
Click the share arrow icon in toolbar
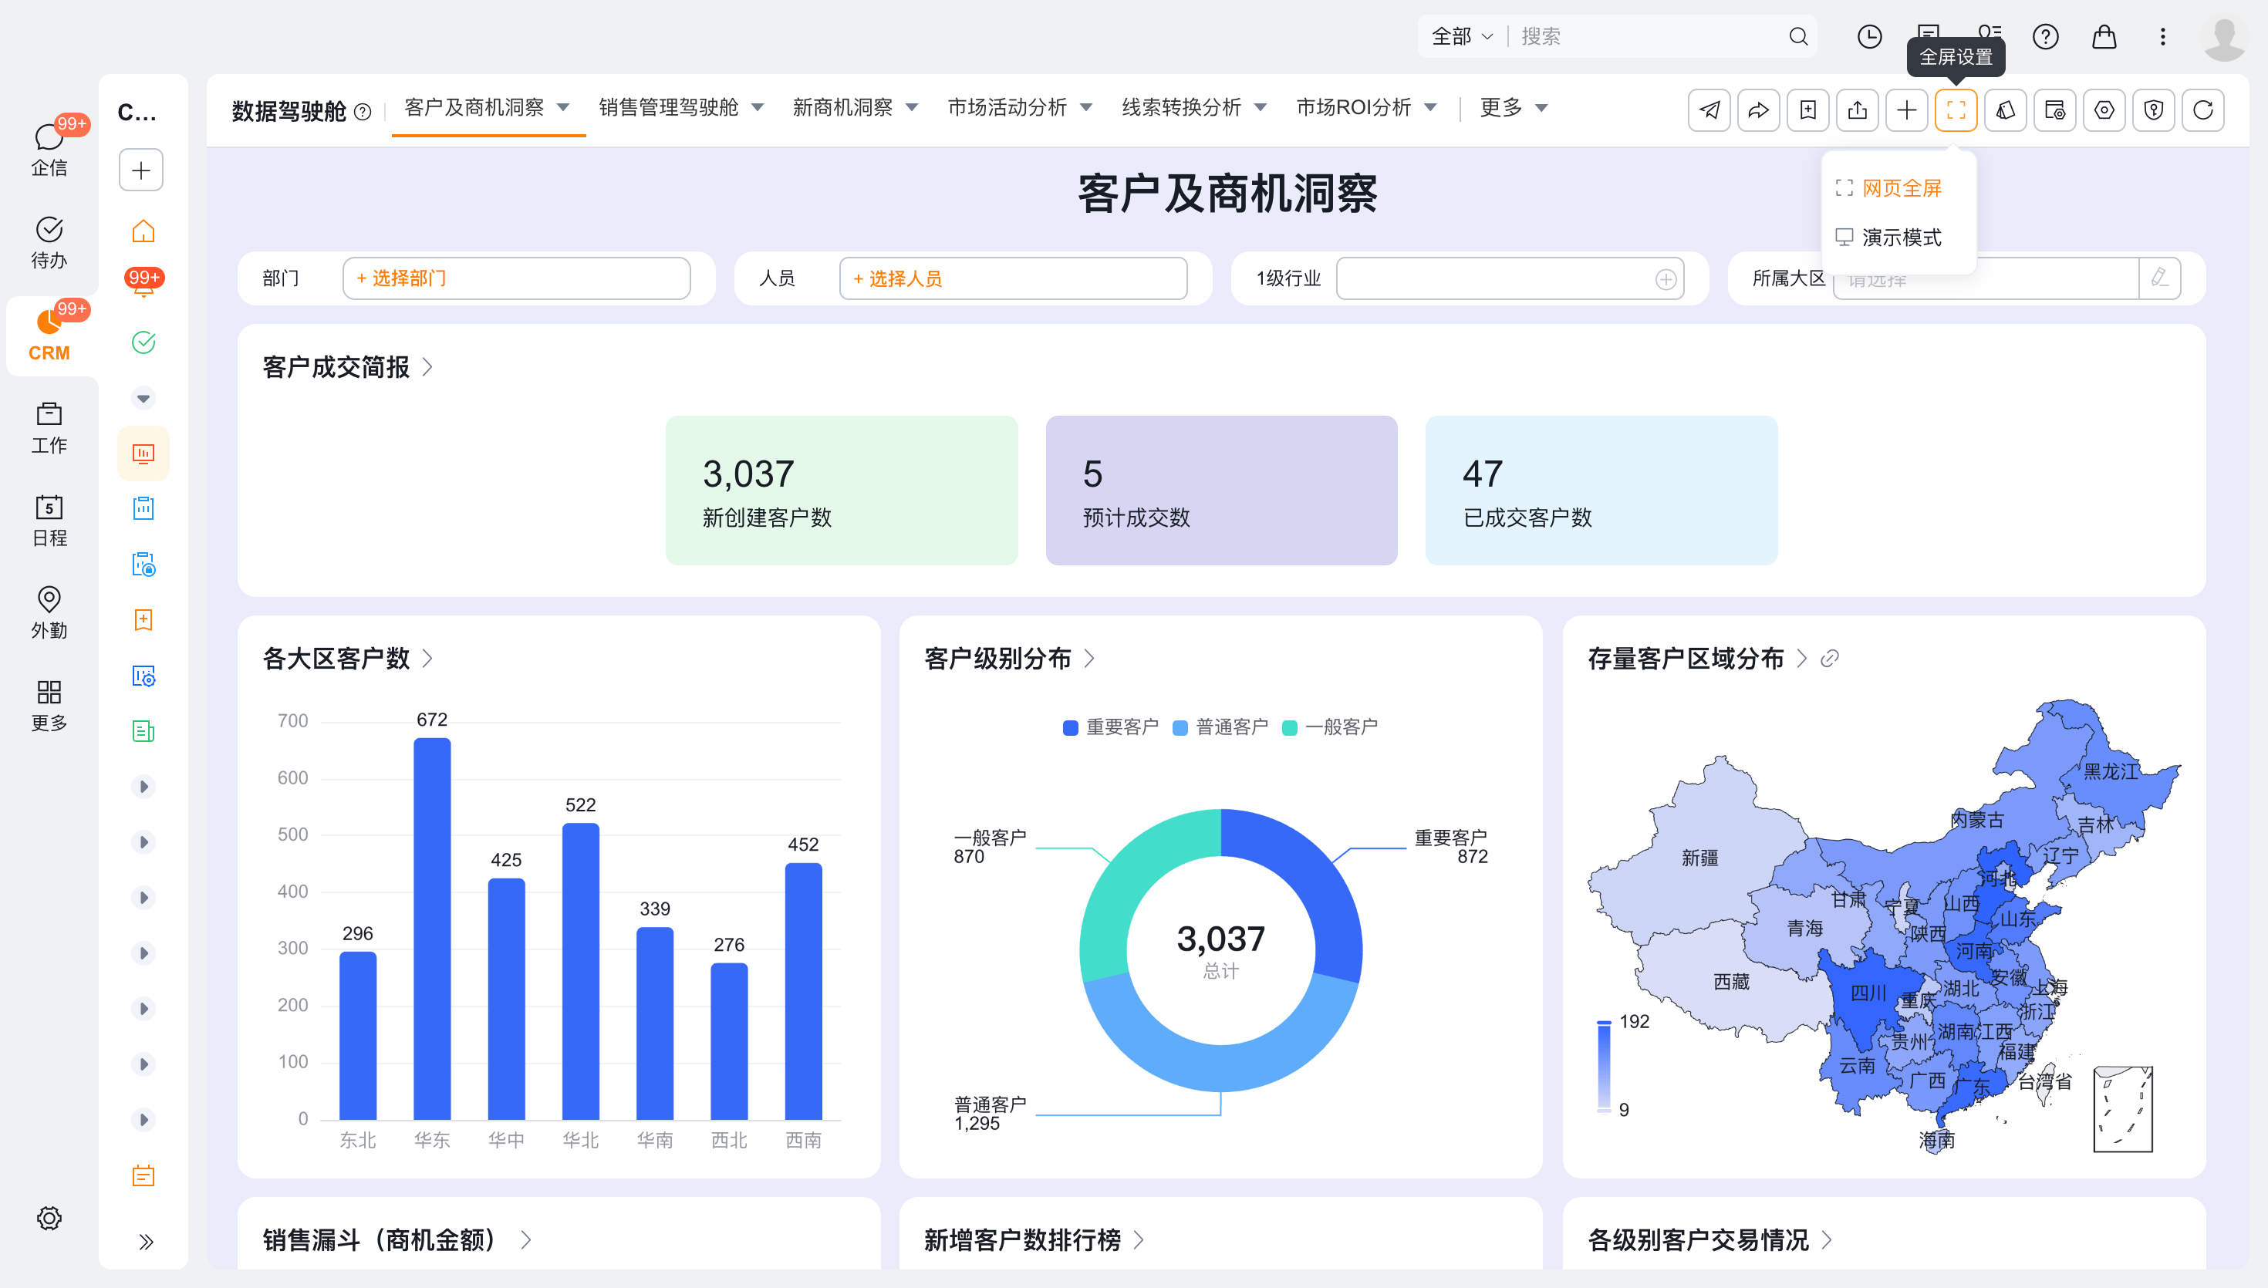click(1759, 110)
